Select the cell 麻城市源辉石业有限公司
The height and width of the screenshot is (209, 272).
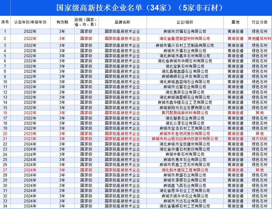coord(185,180)
